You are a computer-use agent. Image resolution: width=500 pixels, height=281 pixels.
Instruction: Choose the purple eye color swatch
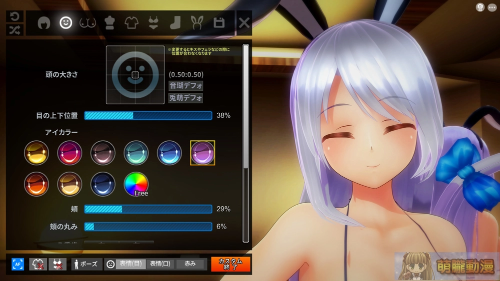coord(202,153)
